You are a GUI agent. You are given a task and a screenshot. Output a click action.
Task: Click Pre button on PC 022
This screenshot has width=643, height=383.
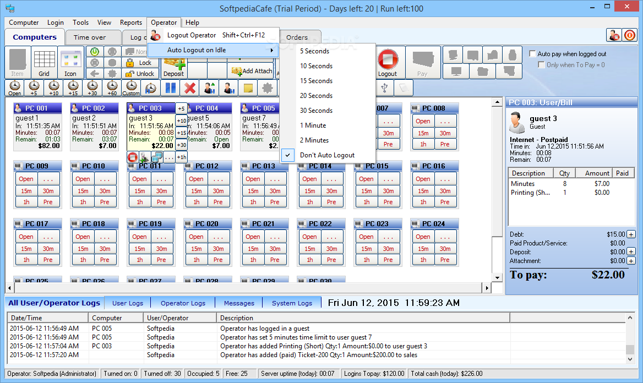click(331, 260)
